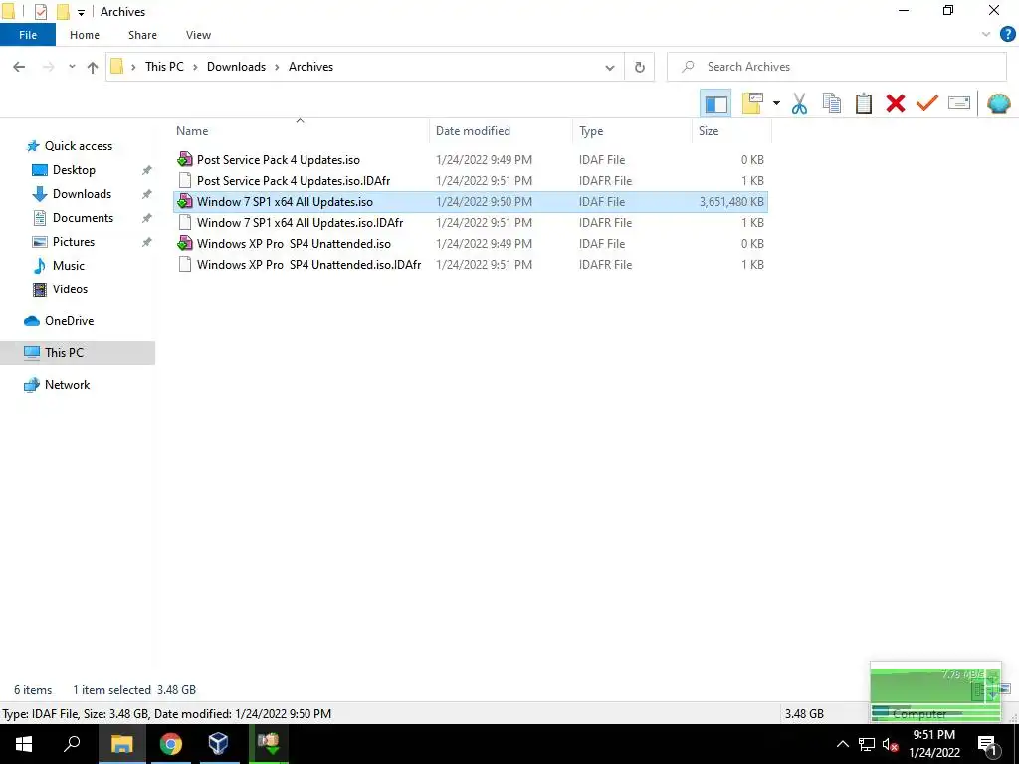Sort by the Type column header
The image size is (1019, 764).
coord(632,130)
